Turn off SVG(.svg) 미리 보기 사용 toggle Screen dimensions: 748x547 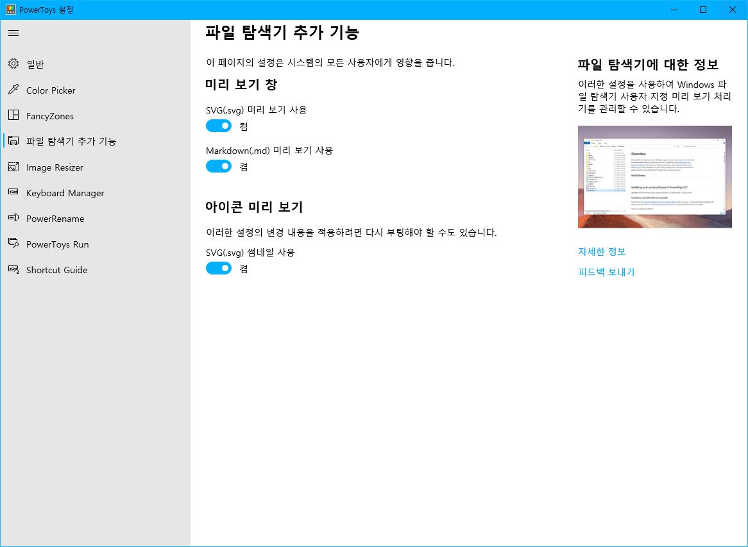click(219, 126)
